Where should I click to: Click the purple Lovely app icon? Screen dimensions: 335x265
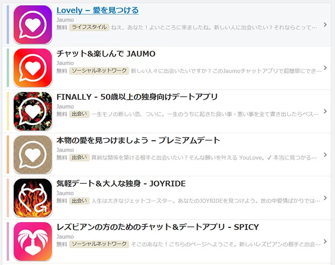33,24
